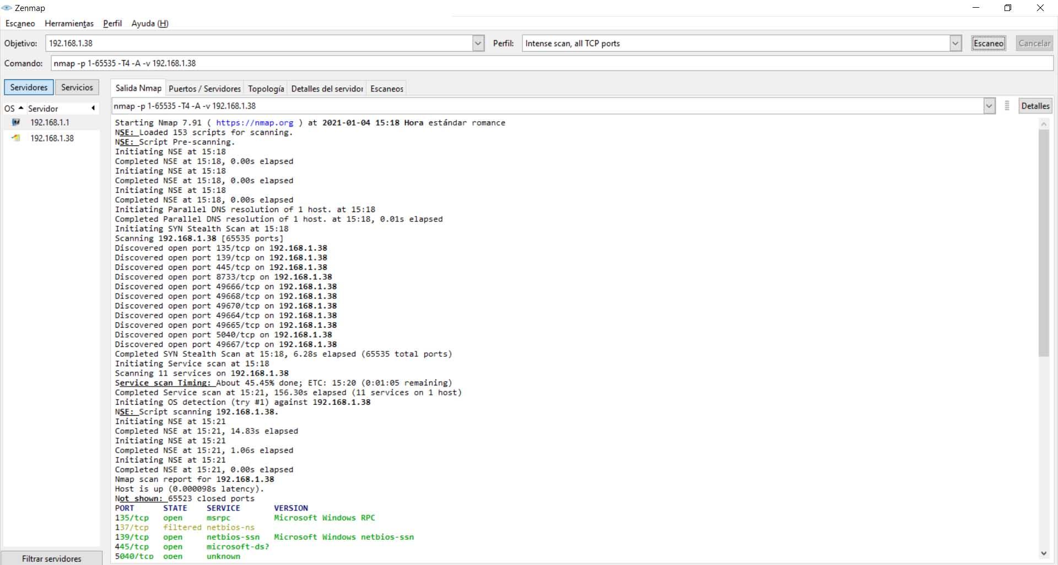The width and height of the screenshot is (1058, 565).
Task: Click the Nmap output vertical scrollbar thumb
Action: [x=1044, y=243]
